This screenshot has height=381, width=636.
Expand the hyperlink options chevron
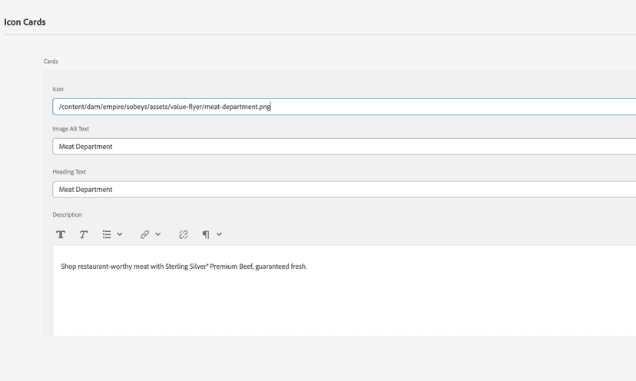158,234
